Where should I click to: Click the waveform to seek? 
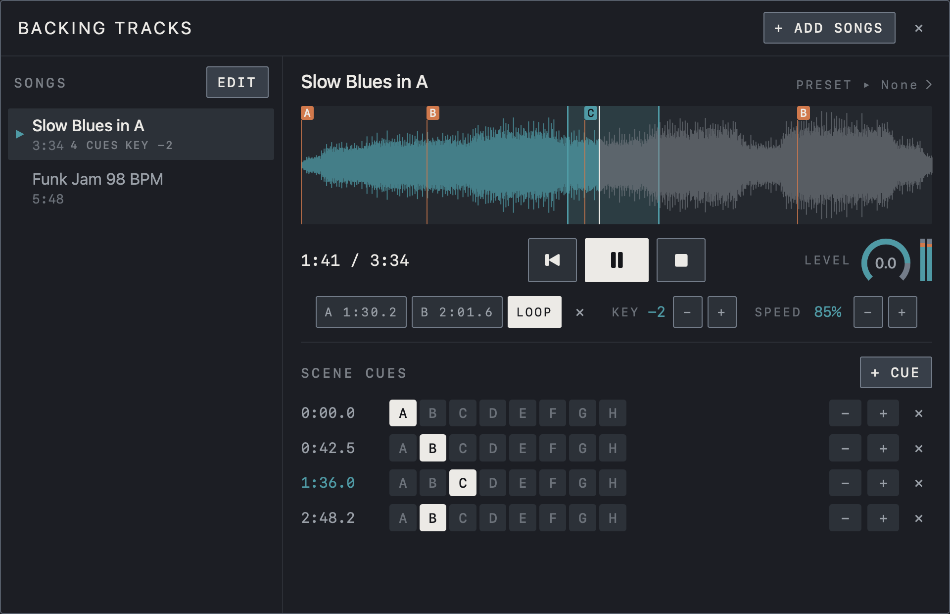(617, 165)
